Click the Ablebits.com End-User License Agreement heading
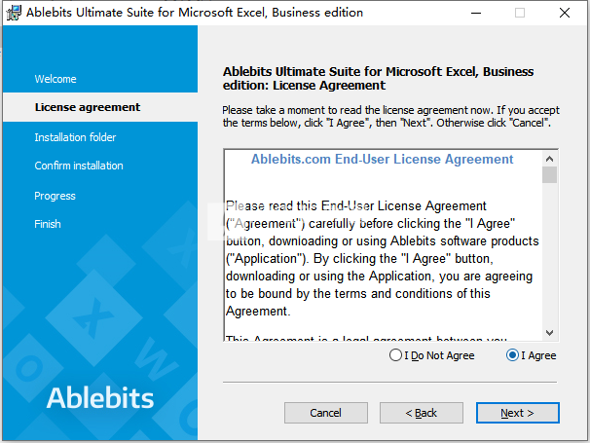 point(382,160)
